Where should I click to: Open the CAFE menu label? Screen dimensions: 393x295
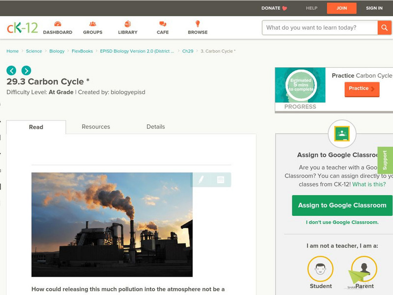click(163, 32)
